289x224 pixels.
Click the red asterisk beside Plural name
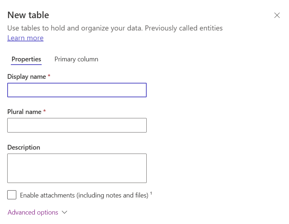(45, 111)
